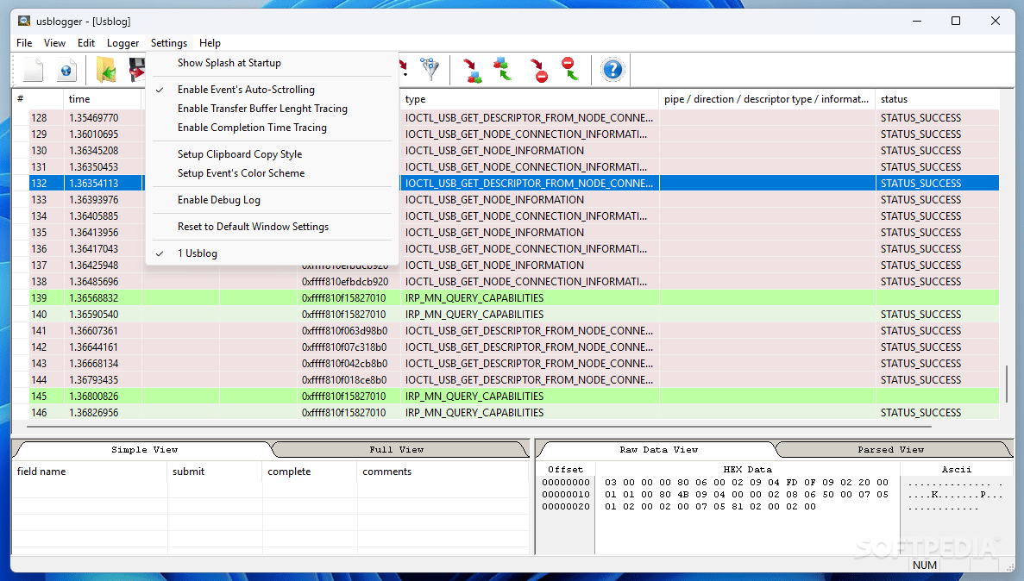Toggle Show Splash at Startup option
The width and height of the screenshot is (1024, 581).
[x=229, y=63]
